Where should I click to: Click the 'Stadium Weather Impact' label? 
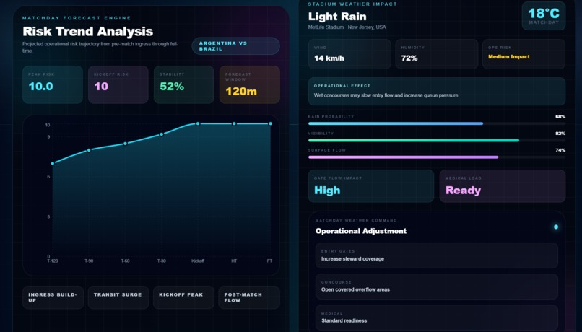pyautogui.click(x=352, y=4)
